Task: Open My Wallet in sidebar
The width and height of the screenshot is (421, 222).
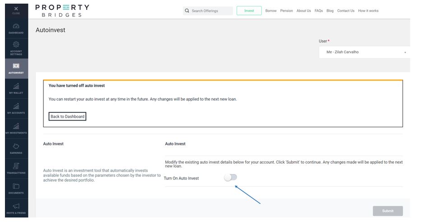Action: pos(16,87)
